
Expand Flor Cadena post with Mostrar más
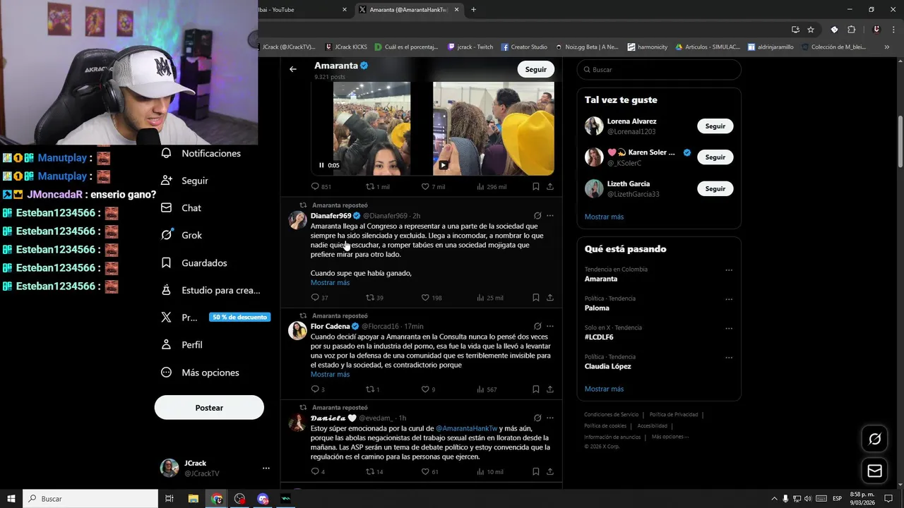(330, 375)
